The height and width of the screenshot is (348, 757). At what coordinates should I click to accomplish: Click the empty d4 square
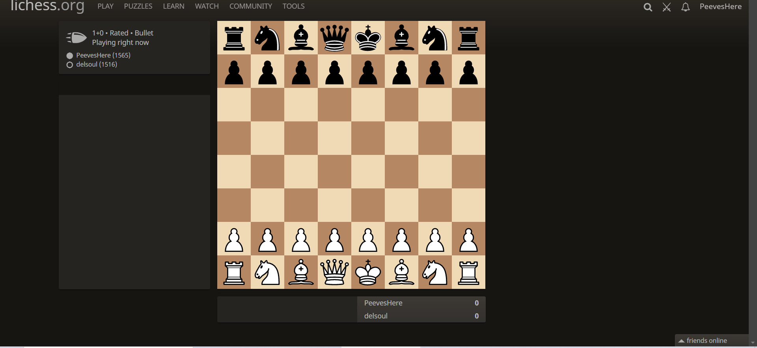[334, 172]
